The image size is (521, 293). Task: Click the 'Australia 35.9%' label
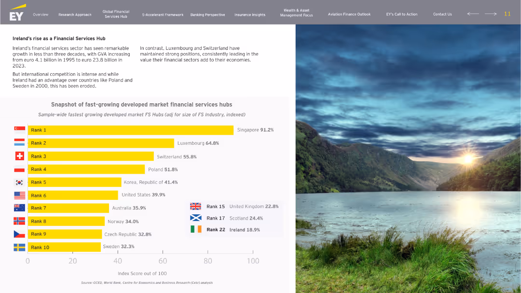click(129, 208)
